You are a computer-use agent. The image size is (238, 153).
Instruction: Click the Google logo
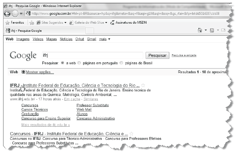click(x=23, y=56)
